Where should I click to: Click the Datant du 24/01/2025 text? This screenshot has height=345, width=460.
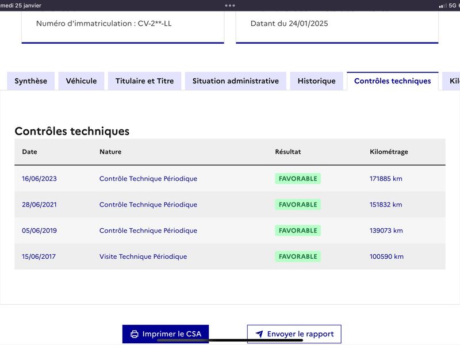(289, 24)
